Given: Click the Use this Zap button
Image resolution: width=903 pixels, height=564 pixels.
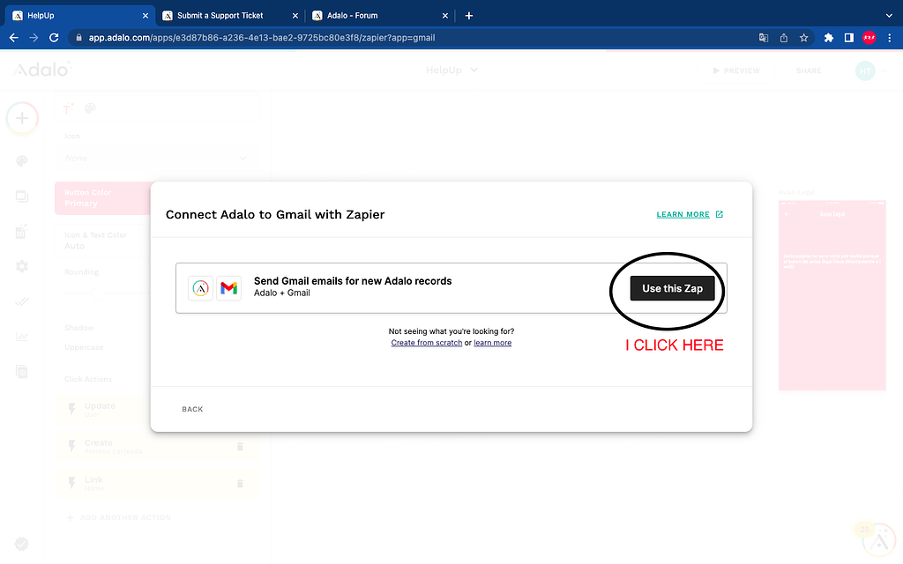Looking at the screenshot, I should (x=672, y=288).
